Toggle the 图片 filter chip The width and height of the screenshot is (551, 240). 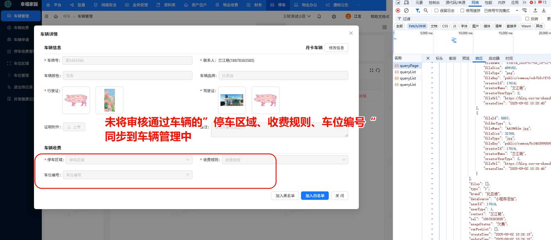tap(476, 26)
